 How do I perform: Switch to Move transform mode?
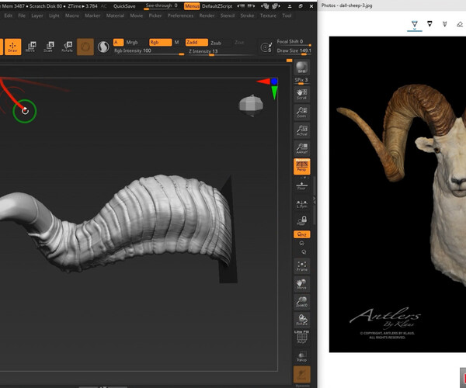click(x=30, y=47)
